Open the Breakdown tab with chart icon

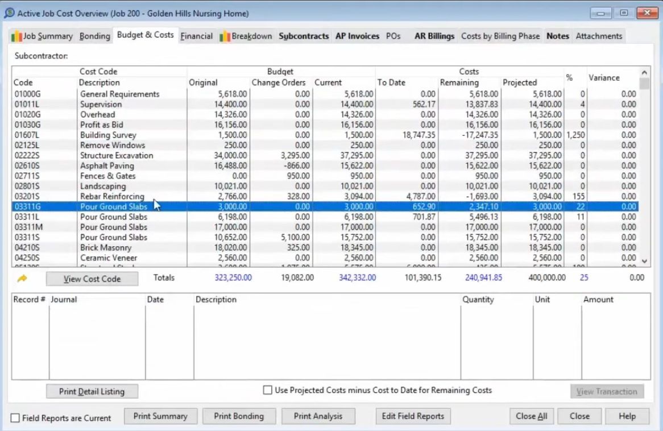click(246, 36)
